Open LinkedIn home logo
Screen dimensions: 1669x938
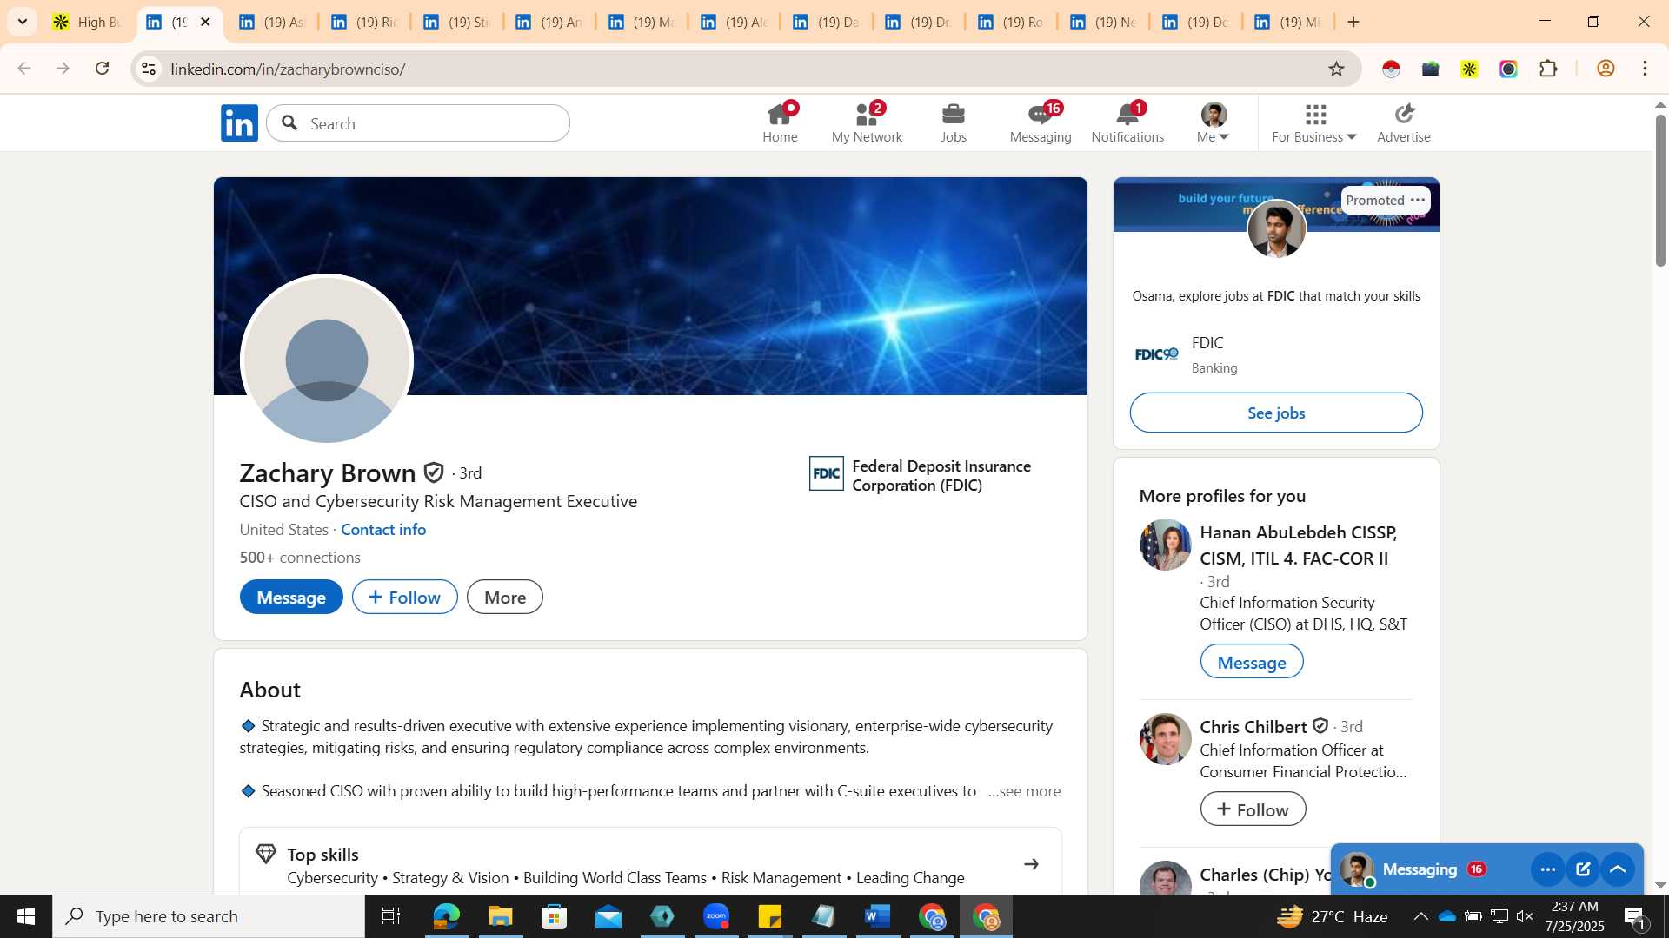tap(239, 123)
